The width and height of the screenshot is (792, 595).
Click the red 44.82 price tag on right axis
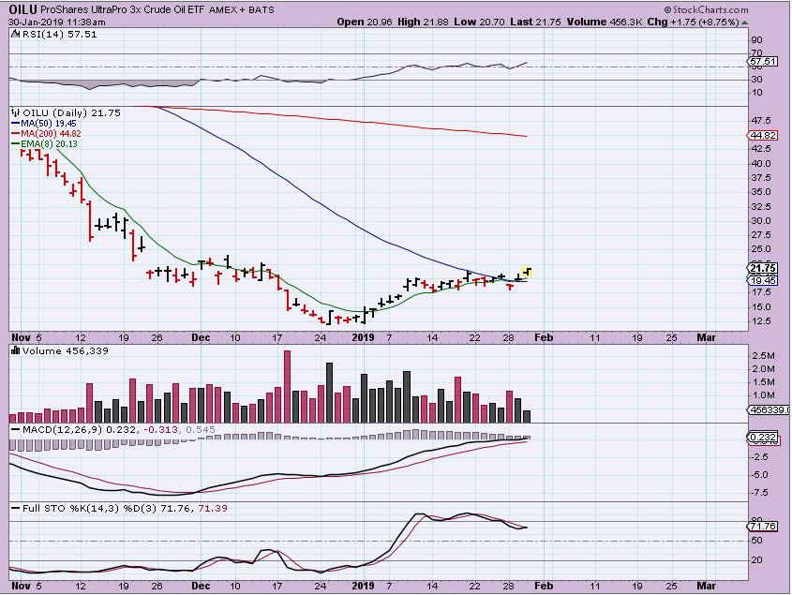[762, 135]
